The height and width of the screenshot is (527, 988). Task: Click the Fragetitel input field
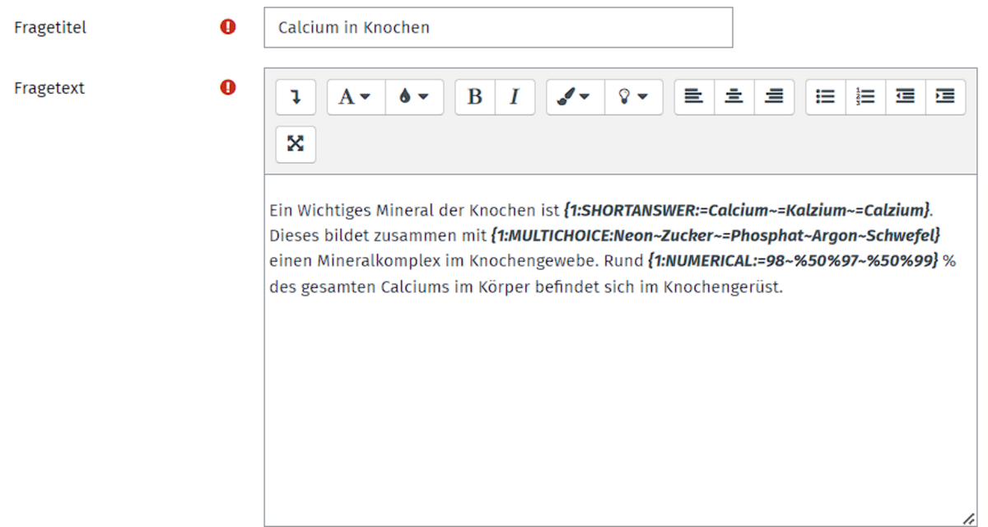498,27
